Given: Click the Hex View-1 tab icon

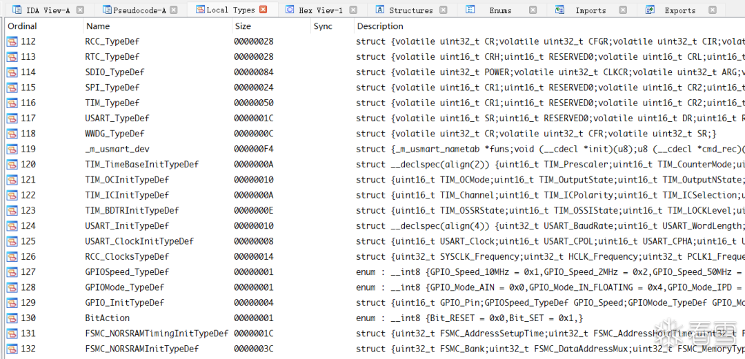Looking at the screenshot, I should point(289,10).
